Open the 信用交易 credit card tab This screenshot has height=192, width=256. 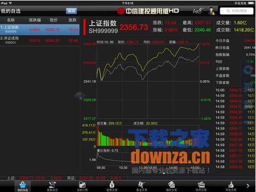[201, 186]
